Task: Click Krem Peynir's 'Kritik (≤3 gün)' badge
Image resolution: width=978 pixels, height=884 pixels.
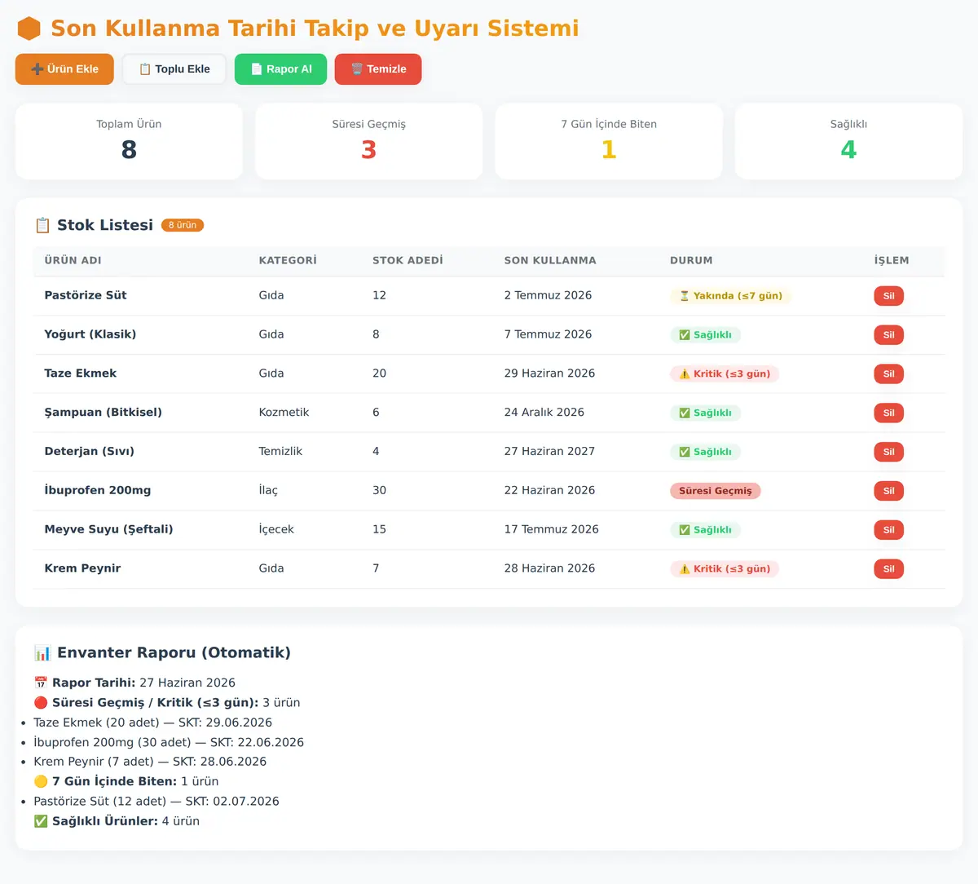Action: tap(725, 569)
